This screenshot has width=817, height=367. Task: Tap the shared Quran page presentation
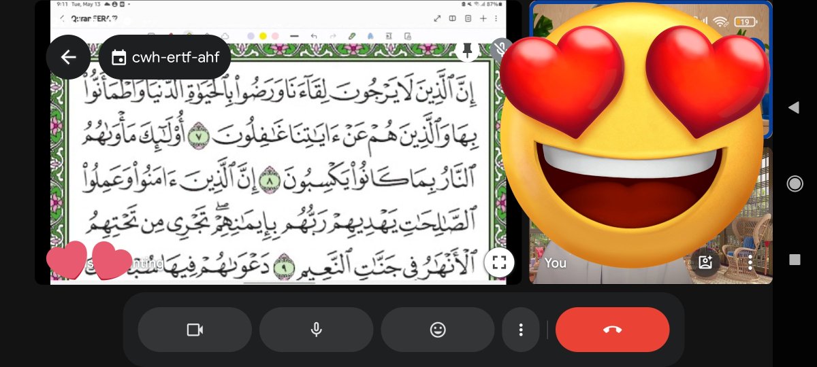[x=278, y=142]
